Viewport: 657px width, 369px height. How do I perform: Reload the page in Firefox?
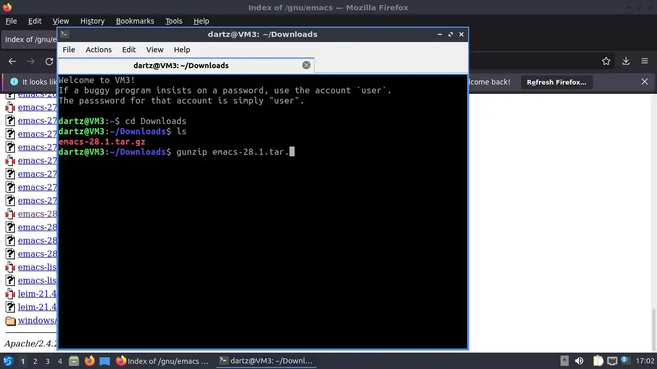[x=49, y=61]
